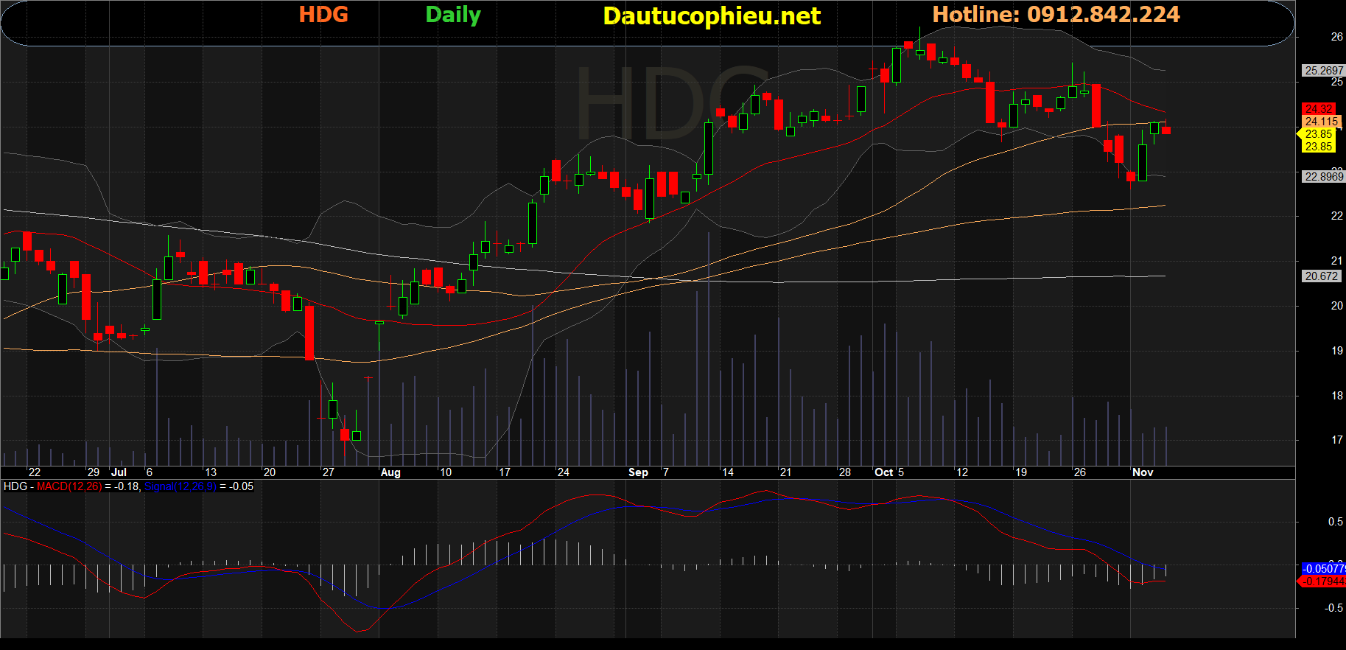1346x650 pixels.
Task: Select price axis value 17
Action: 1336,440
